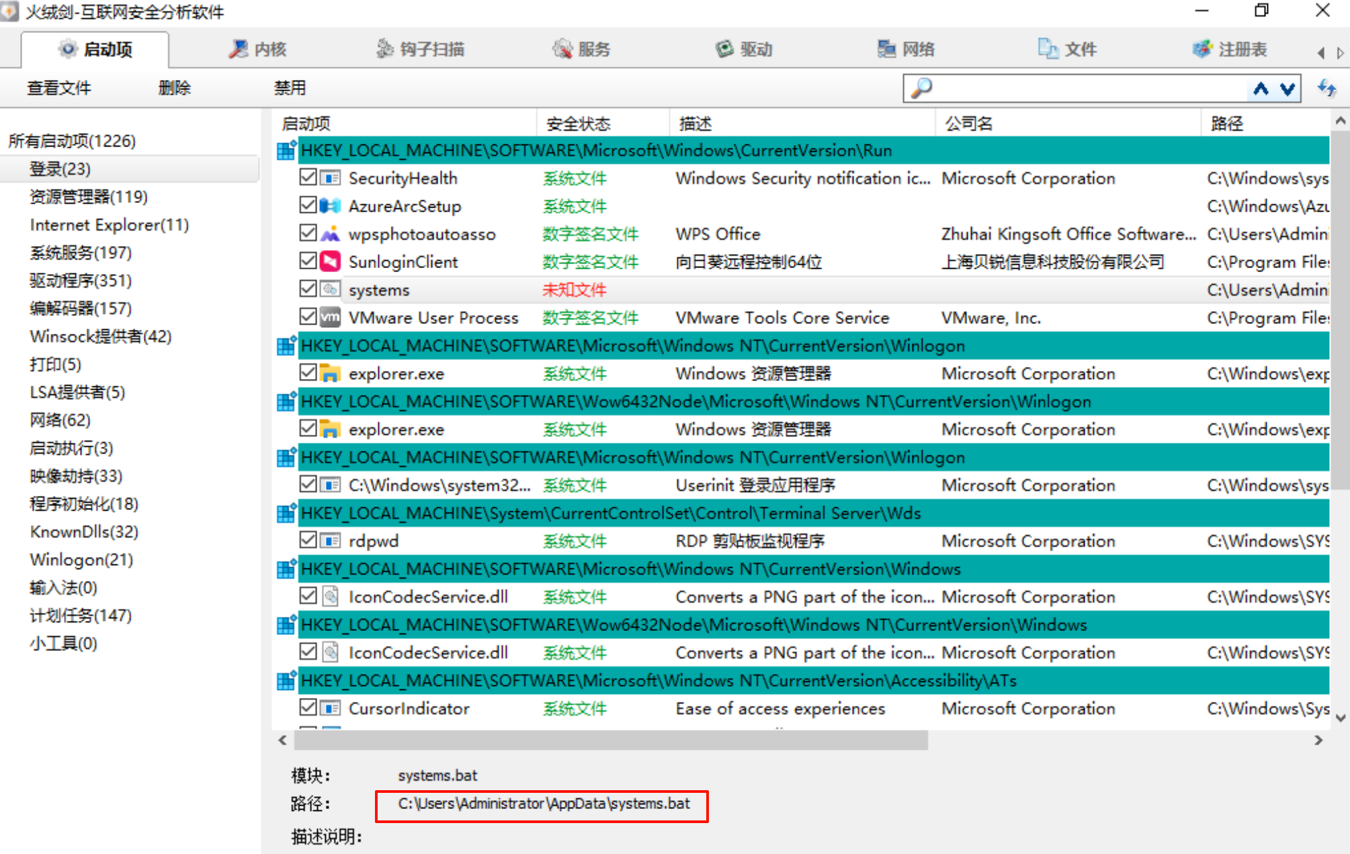Select 资源管理器(119) category
The width and height of the screenshot is (1350, 854).
pyautogui.click(x=89, y=197)
